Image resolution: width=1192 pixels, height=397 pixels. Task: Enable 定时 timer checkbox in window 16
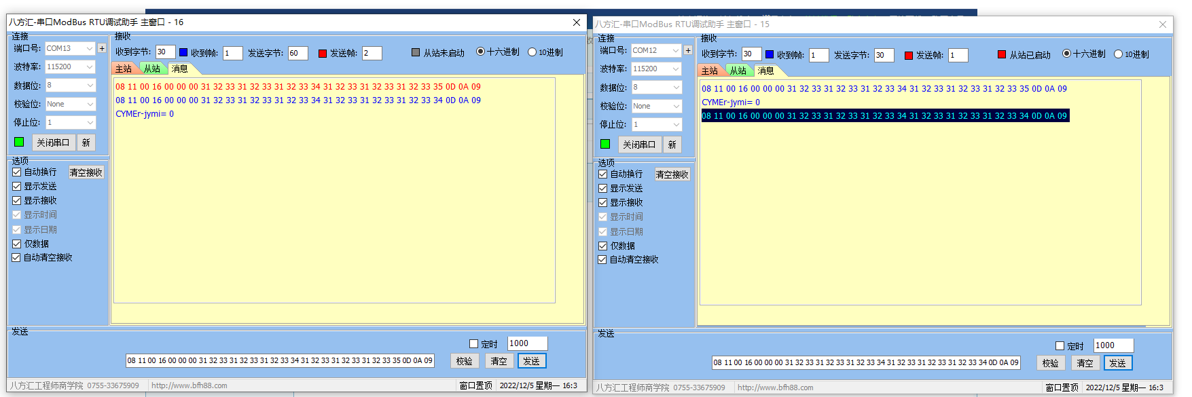pos(474,344)
